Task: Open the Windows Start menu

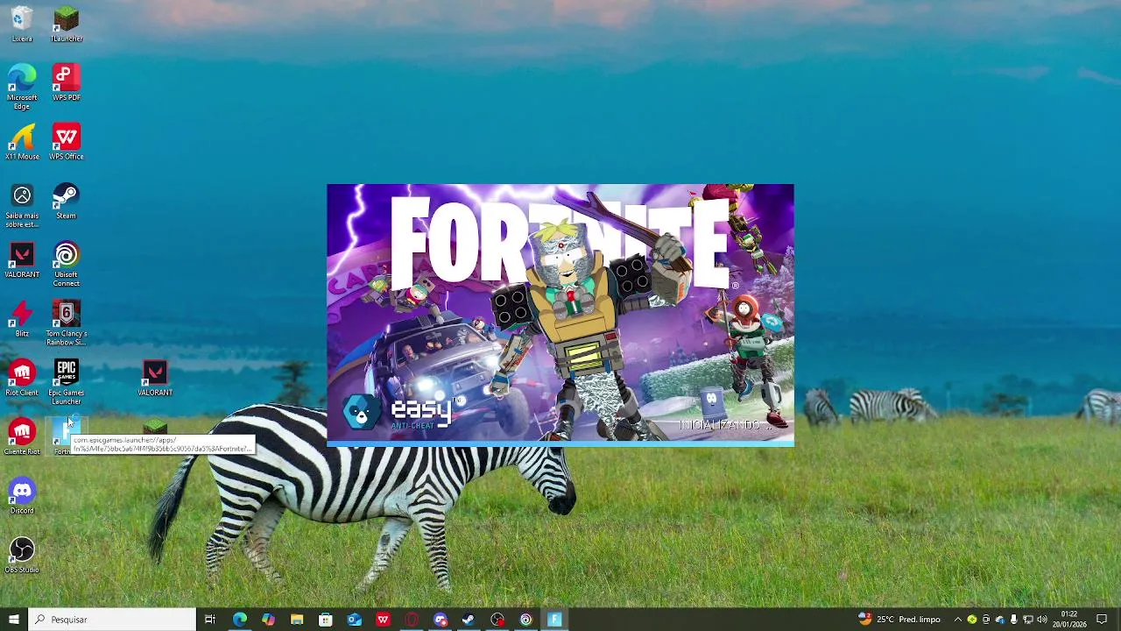Action: click(14, 620)
